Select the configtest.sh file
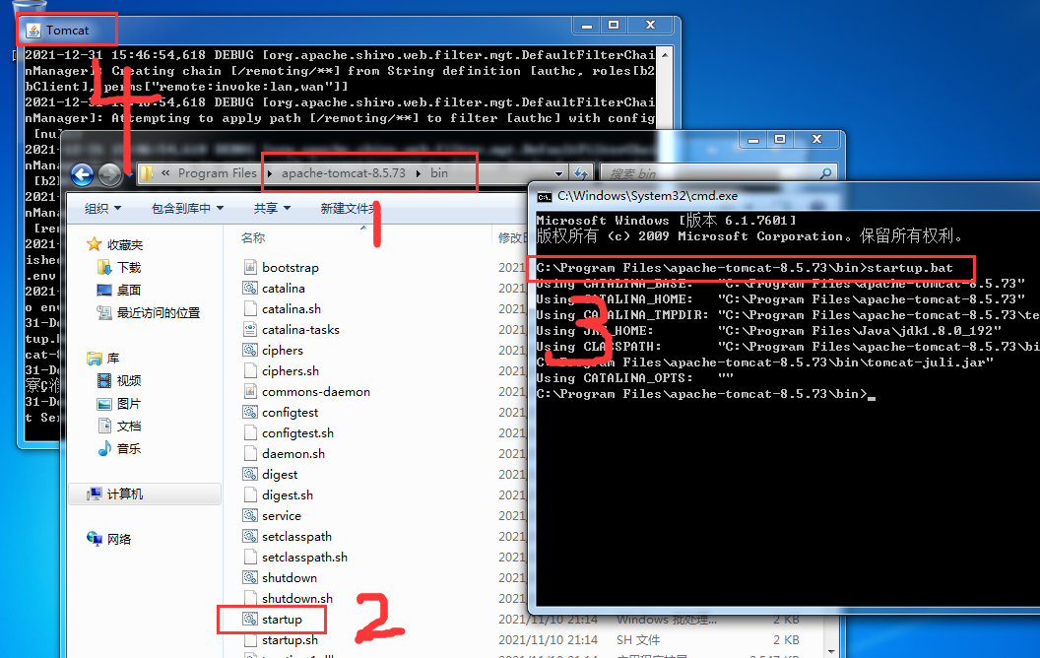This screenshot has width=1040, height=658. [x=297, y=433]
